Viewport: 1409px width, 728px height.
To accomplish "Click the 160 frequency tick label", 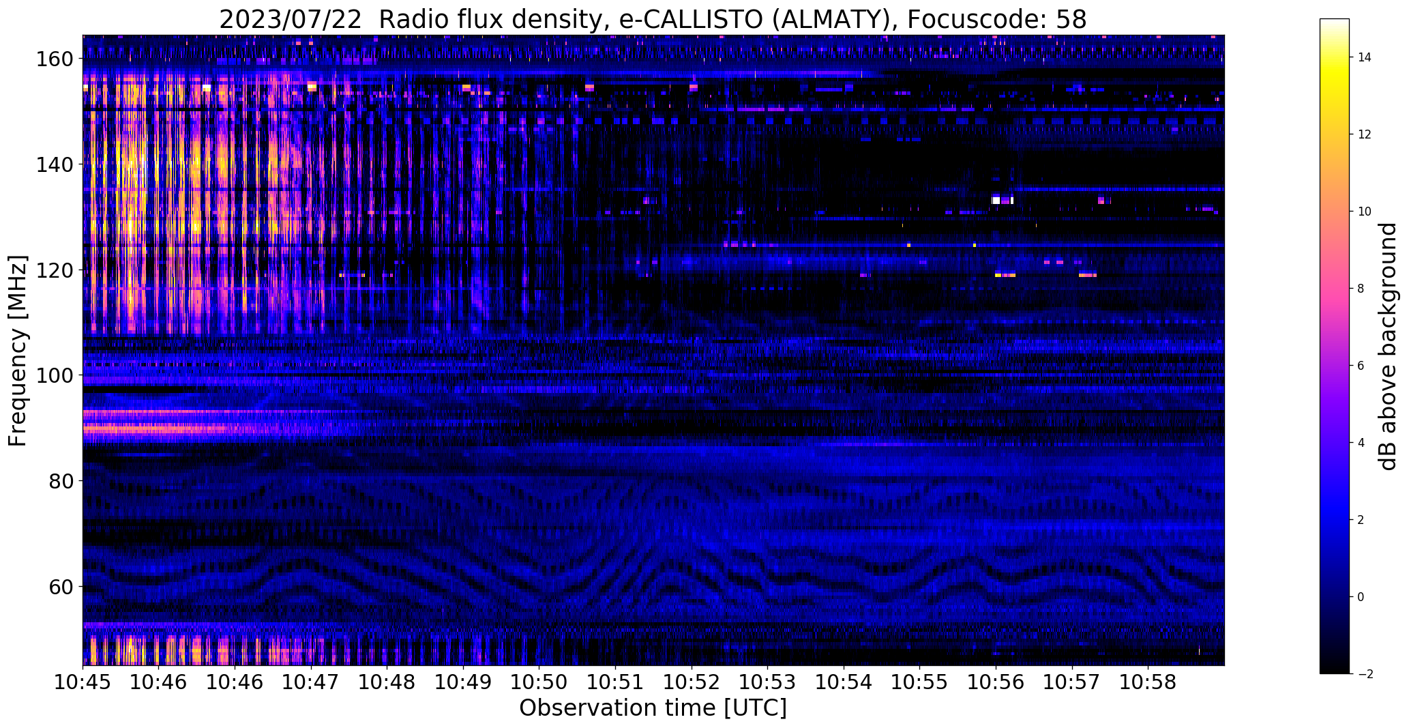I will [x=54, y=59].
